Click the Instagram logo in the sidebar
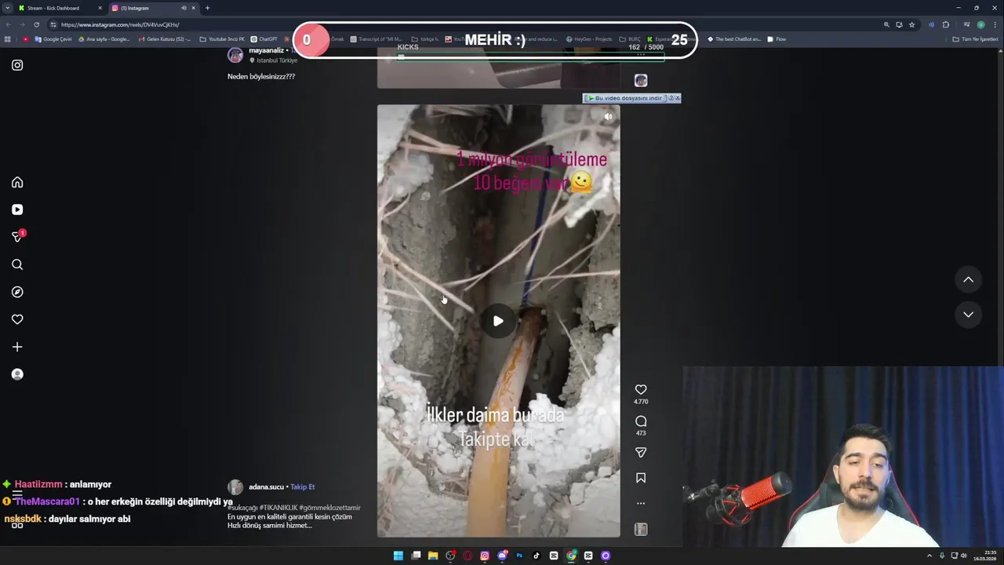Image resolution: width=1004 pixels, height=565 pixels. pos(17,65)
